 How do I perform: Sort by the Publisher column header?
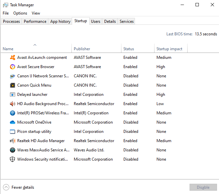[x=96, y=48]
